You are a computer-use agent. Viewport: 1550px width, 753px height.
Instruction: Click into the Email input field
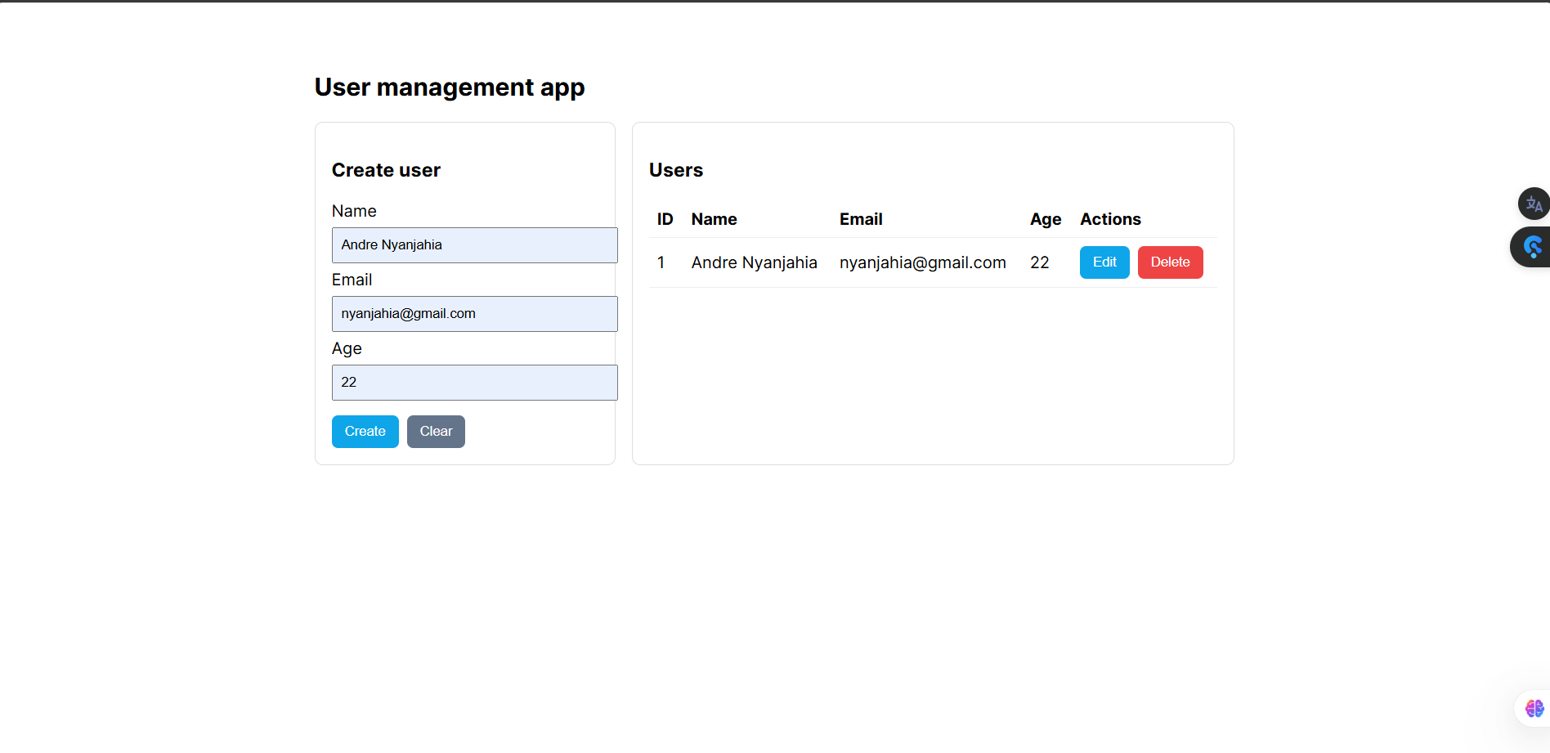(474, 314)
